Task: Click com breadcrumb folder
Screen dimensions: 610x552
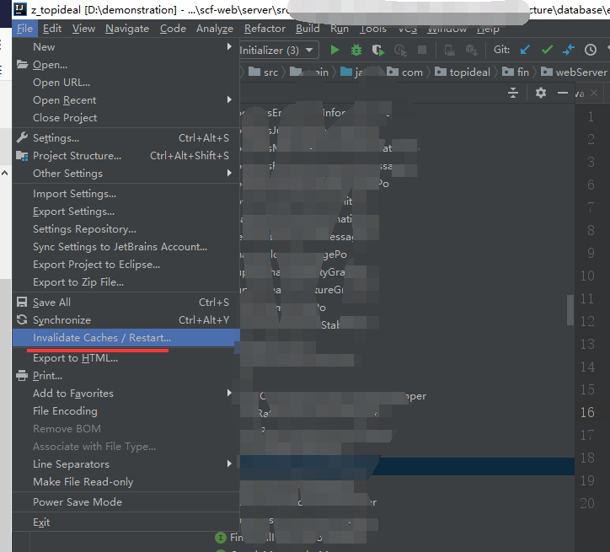Action: point(404,72)
